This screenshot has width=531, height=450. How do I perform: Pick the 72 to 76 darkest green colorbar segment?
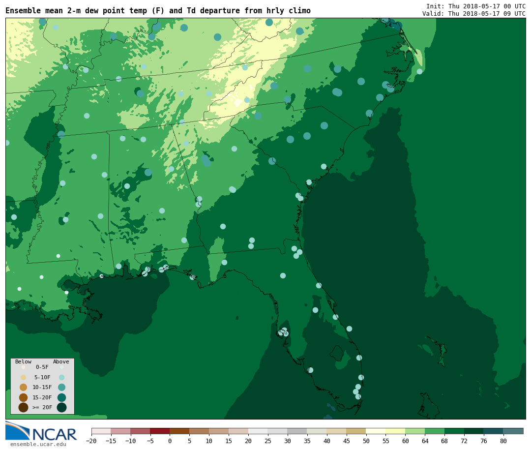click(x=474, y=431)
